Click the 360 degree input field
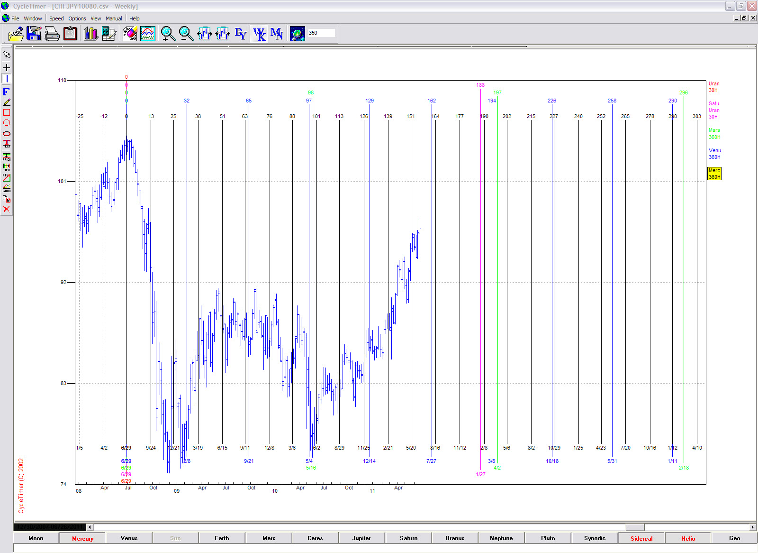This screenshot has width=758, height=553. (321, 33)
